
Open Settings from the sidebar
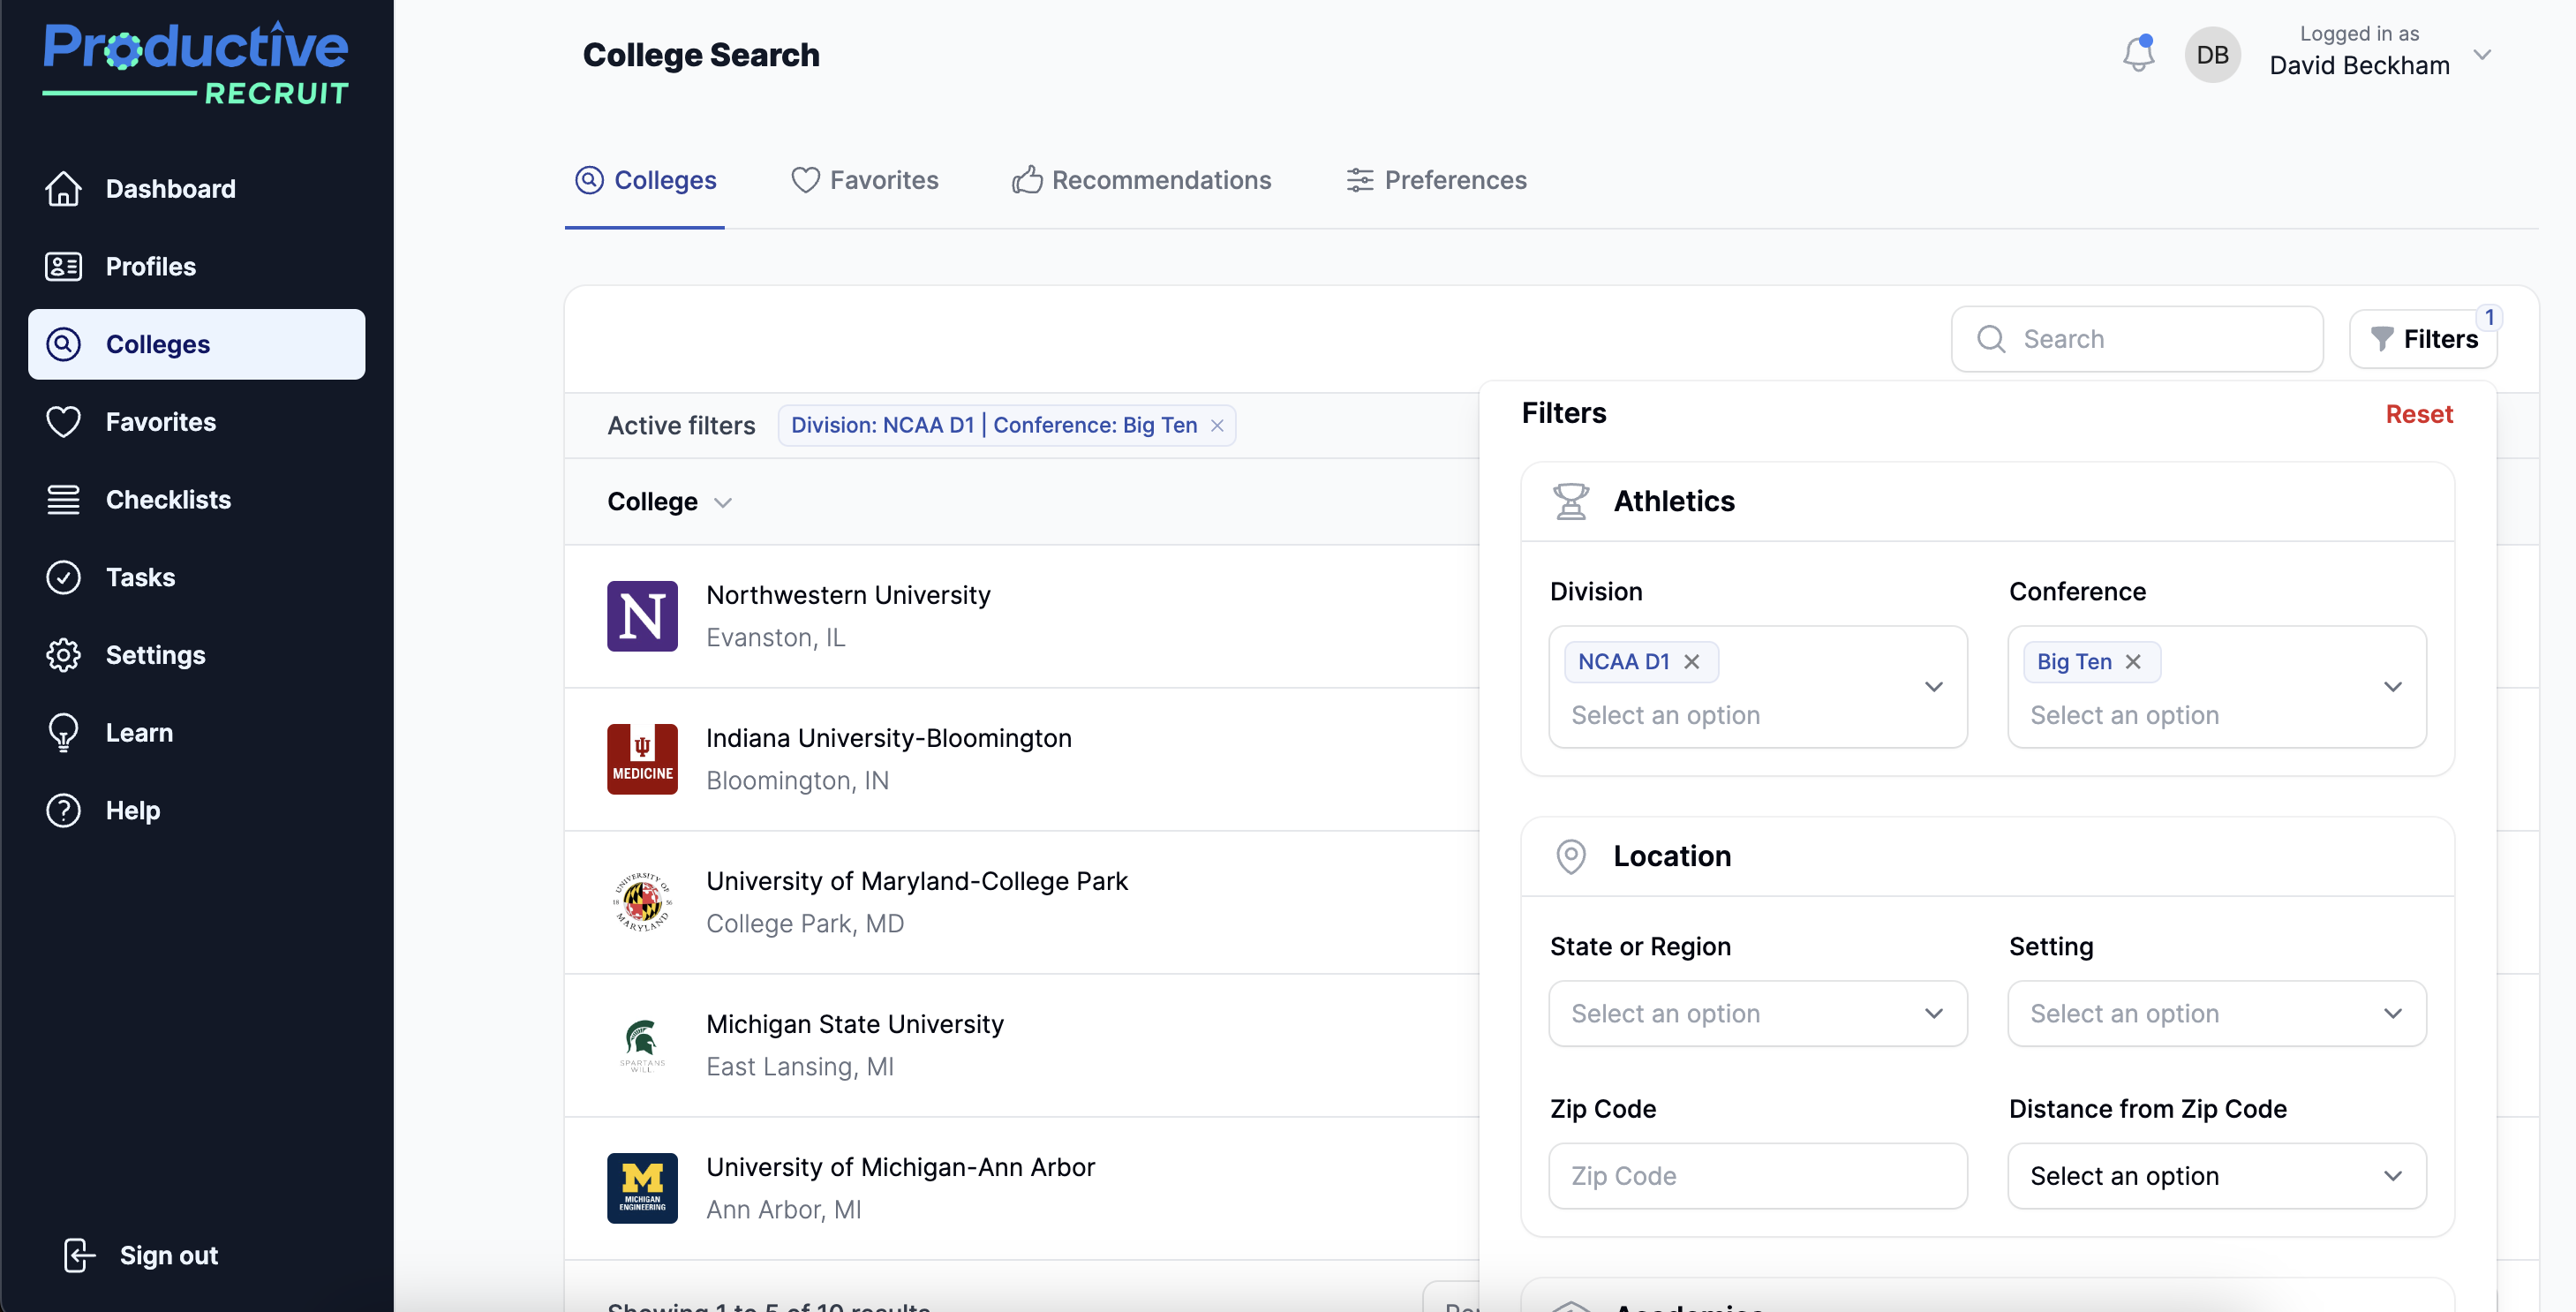155,655
